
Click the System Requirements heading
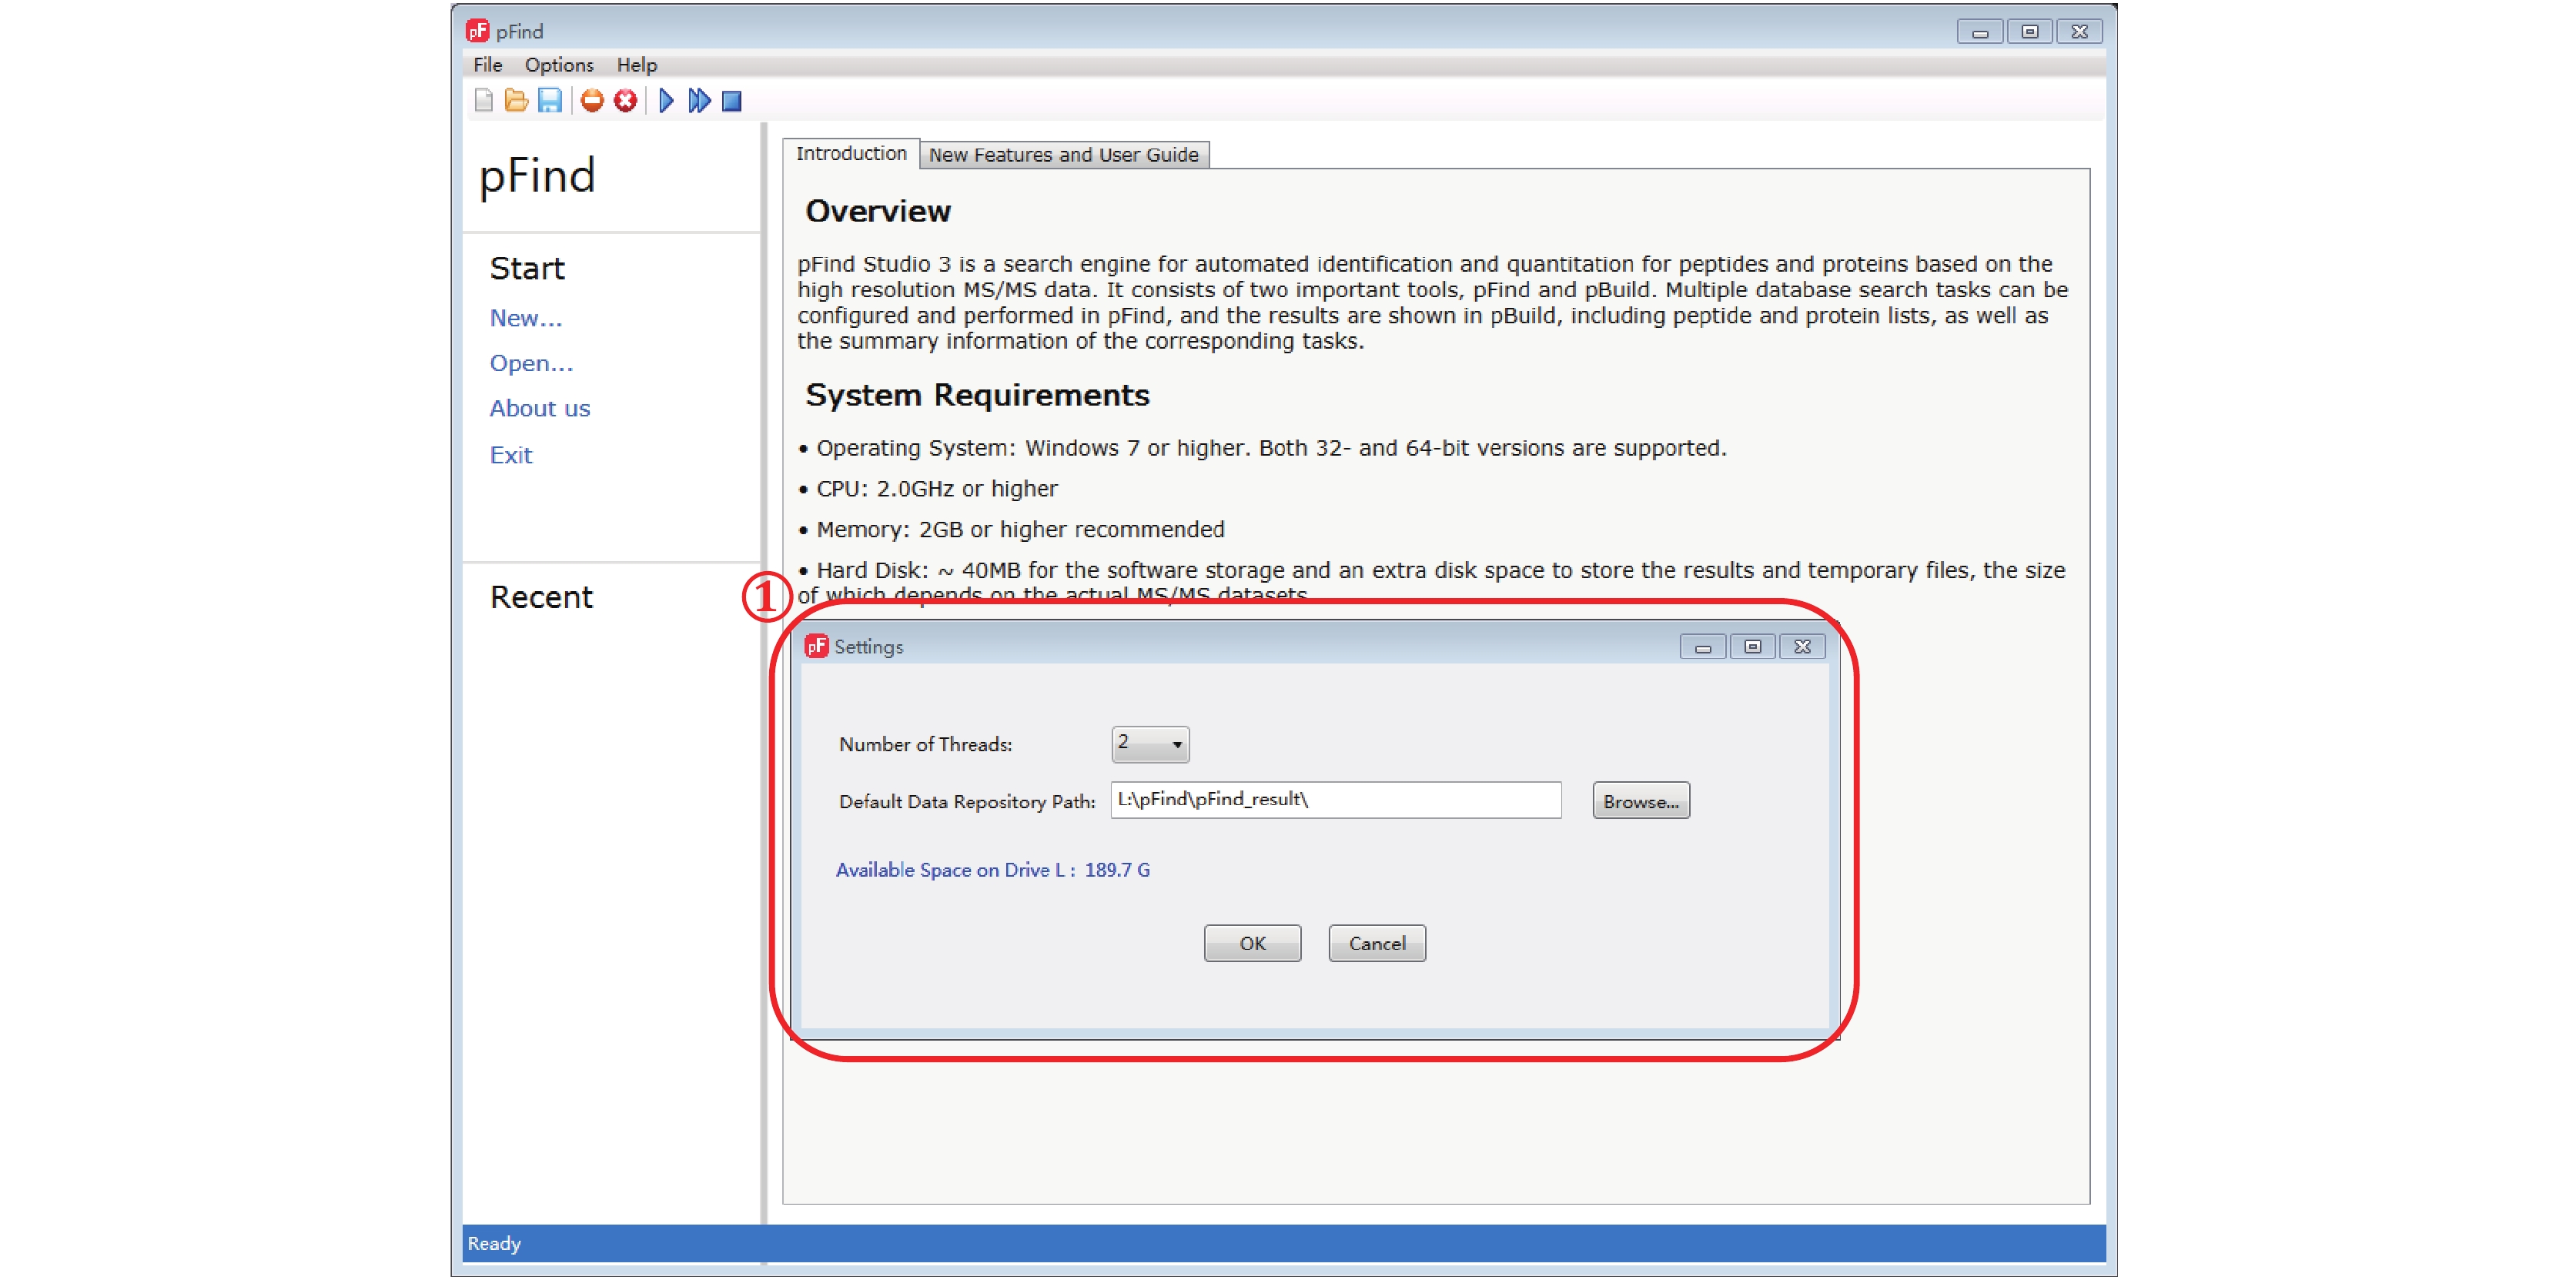(977, 395)
